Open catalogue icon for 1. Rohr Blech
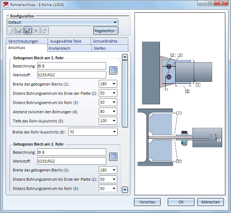This screenshot has width=231, height=213. 113,70
